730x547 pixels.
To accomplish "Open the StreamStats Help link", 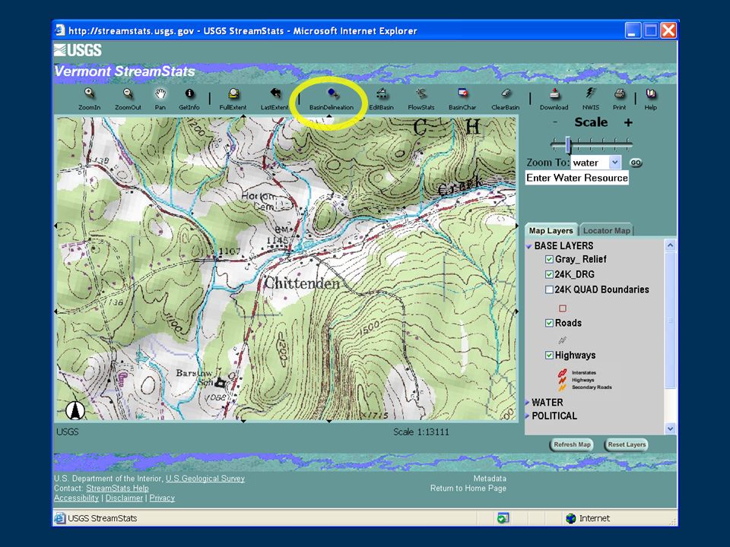I will click(x=117, y=489).
